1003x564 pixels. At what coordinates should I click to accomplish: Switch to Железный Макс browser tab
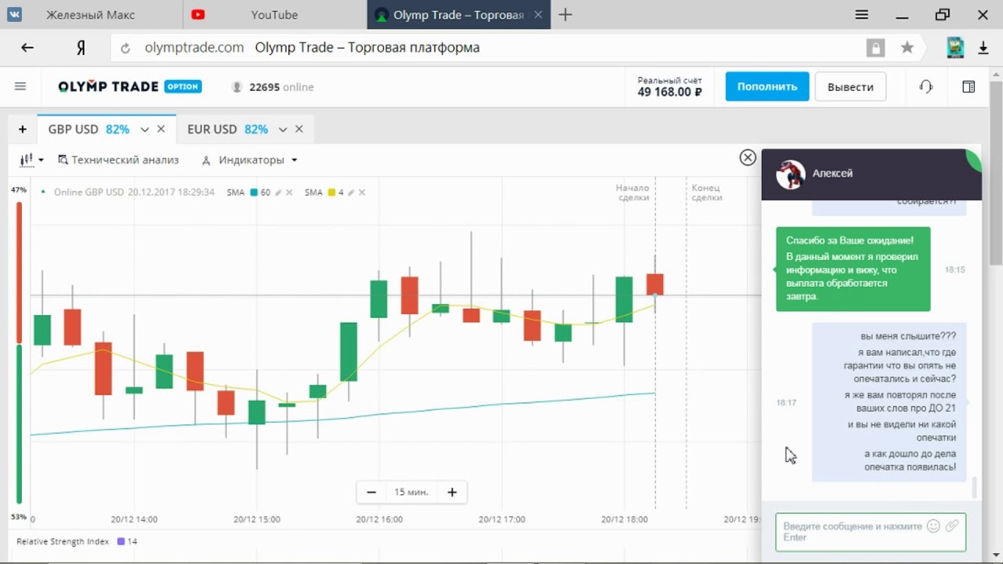[91, 15]
